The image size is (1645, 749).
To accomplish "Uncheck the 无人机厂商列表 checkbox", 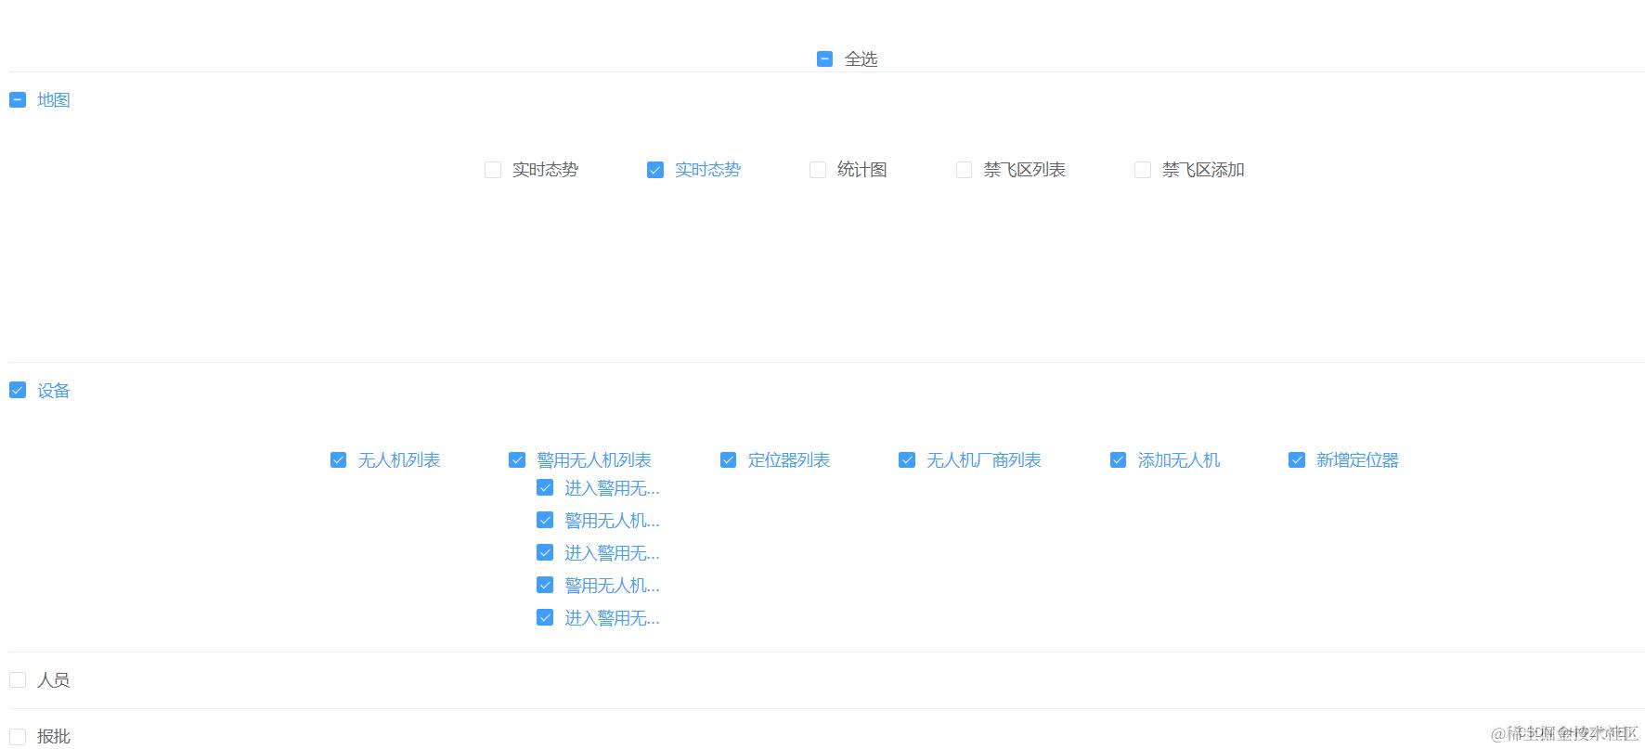I will 907,460.
